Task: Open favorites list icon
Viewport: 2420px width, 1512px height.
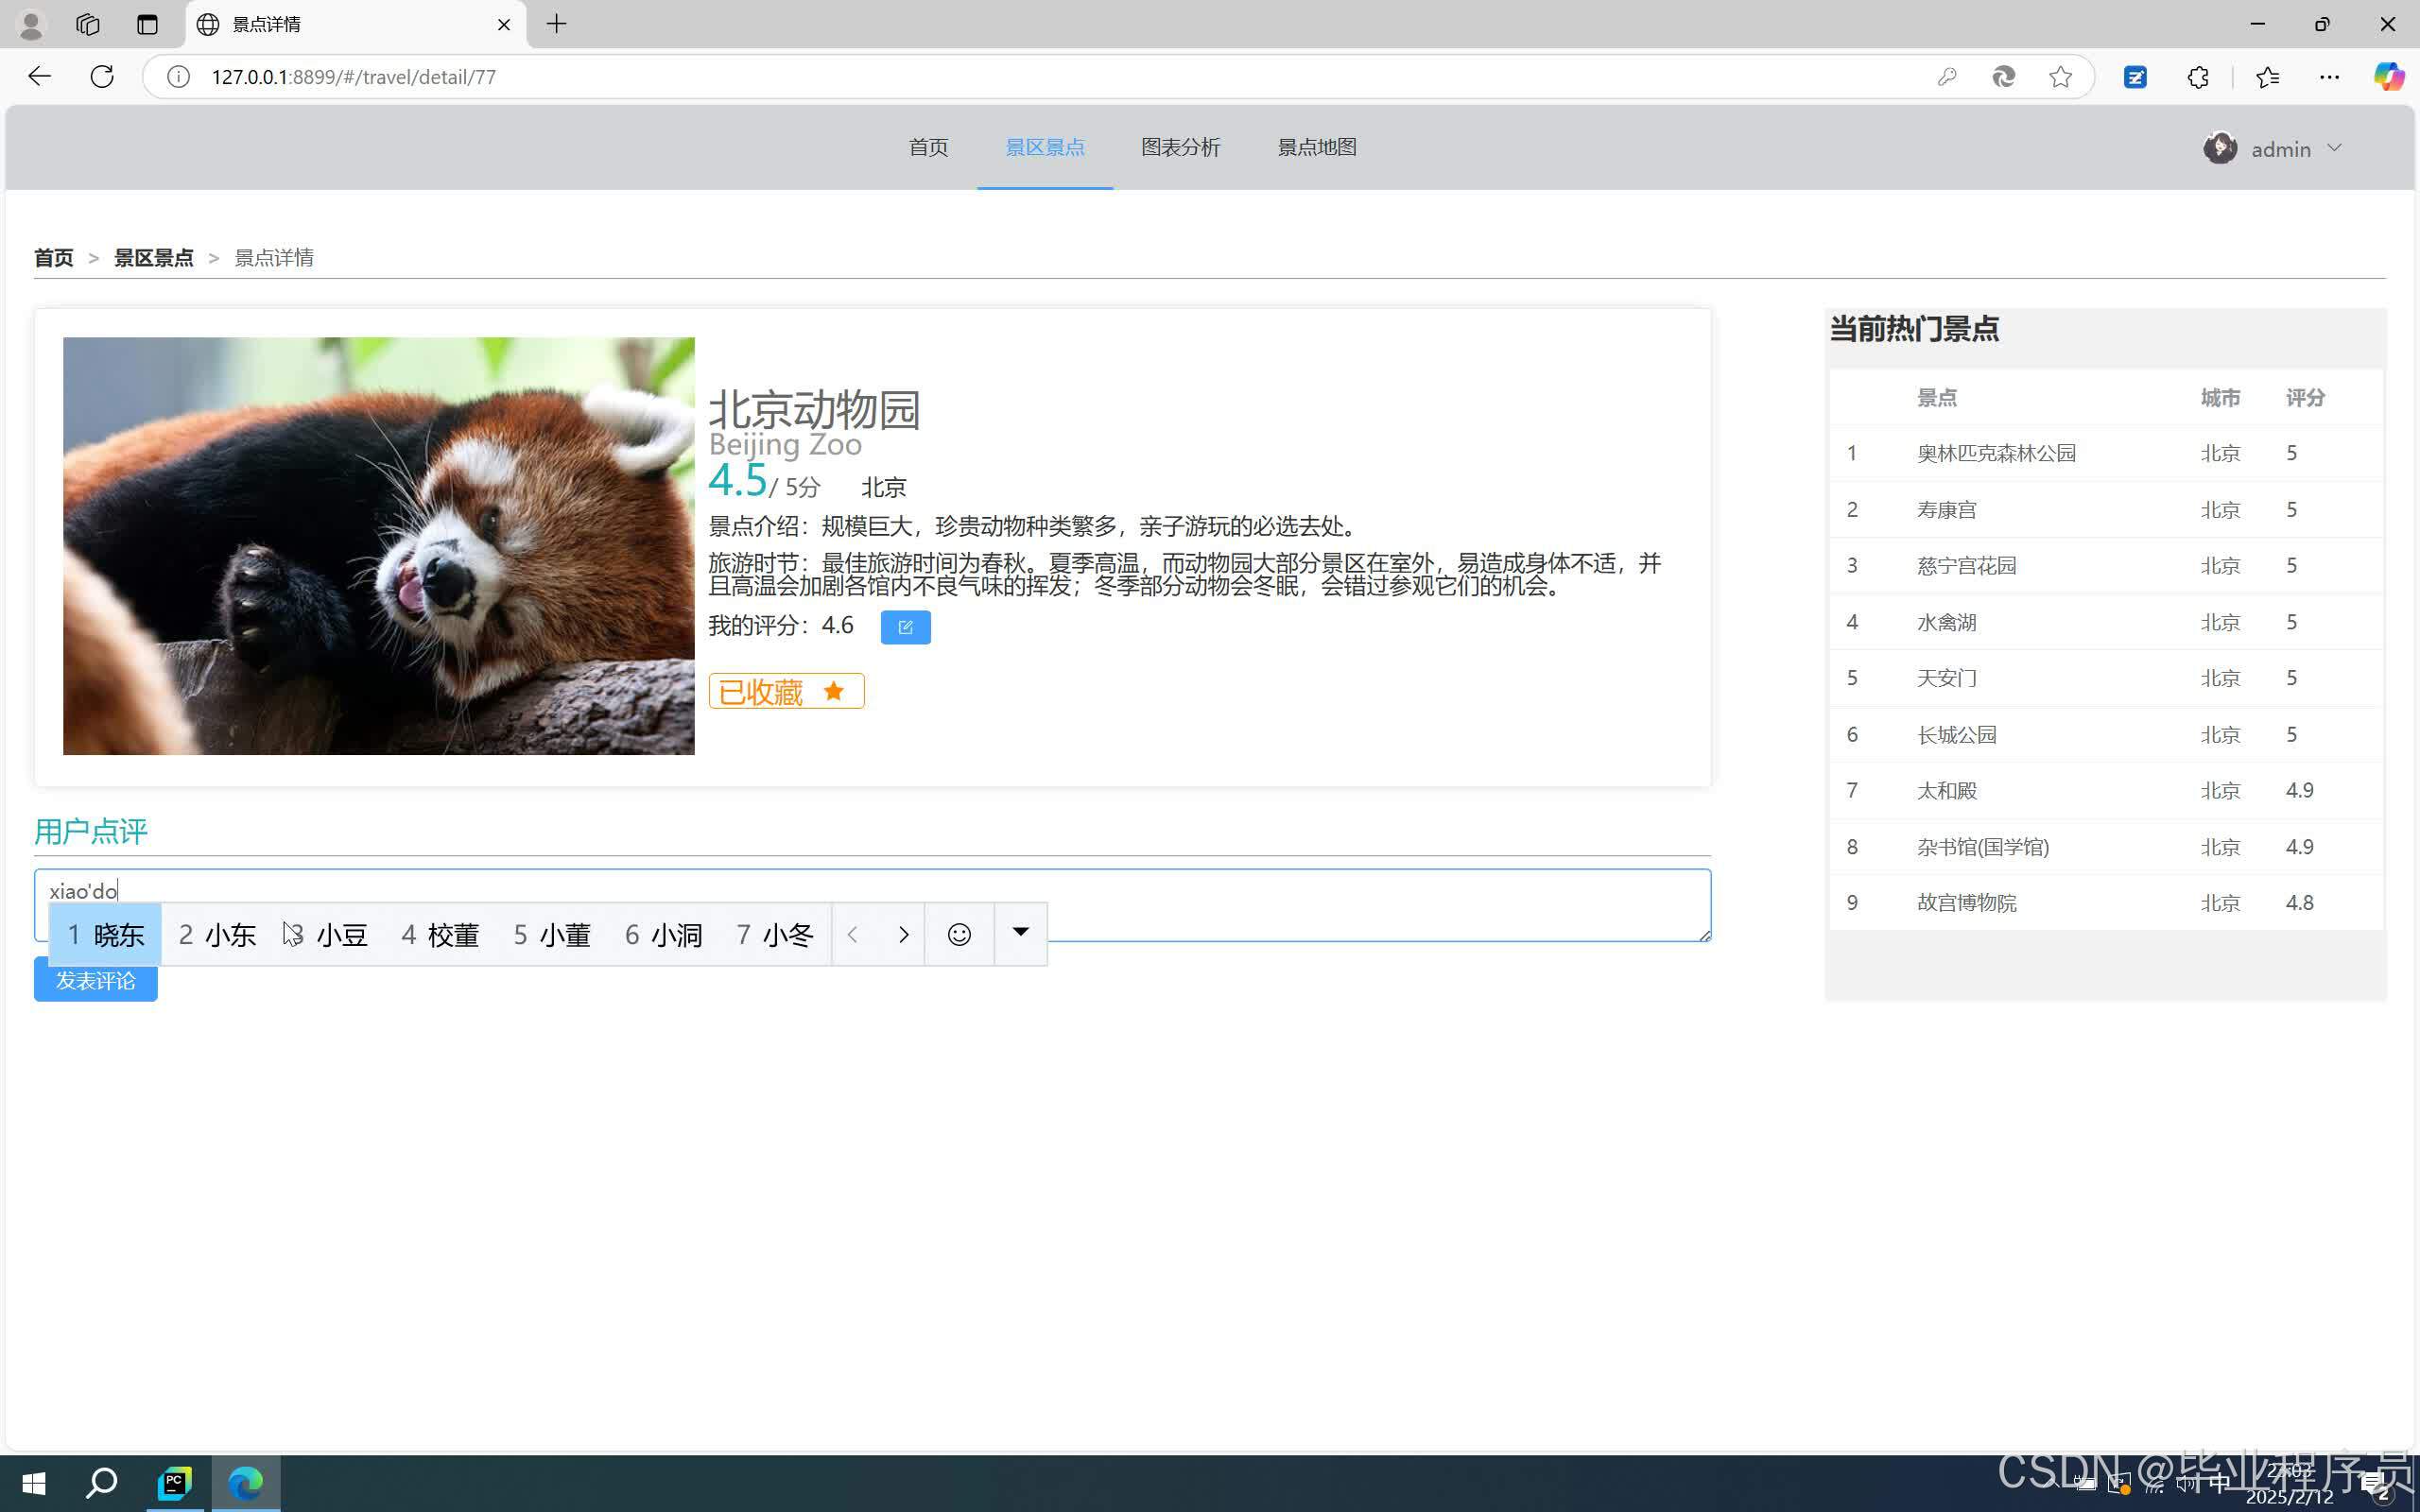Action: coord(2267,77)
